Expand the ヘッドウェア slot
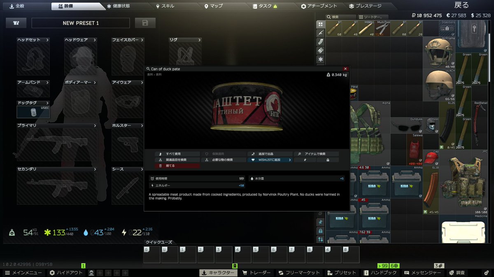The width and height of the screenshot is (494, 277). point(81,40)
